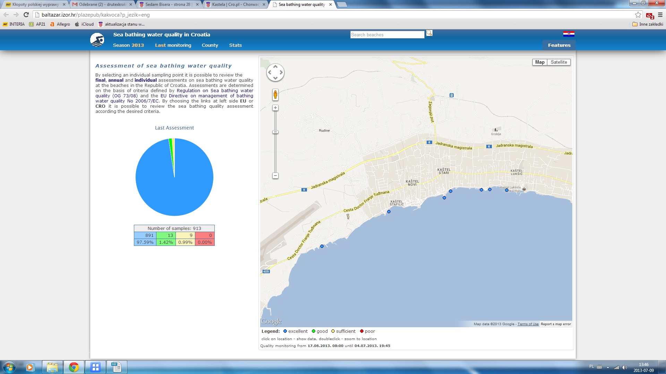Screen dimensions: 666x374
Task: Open the County menu
Action: 210,45
